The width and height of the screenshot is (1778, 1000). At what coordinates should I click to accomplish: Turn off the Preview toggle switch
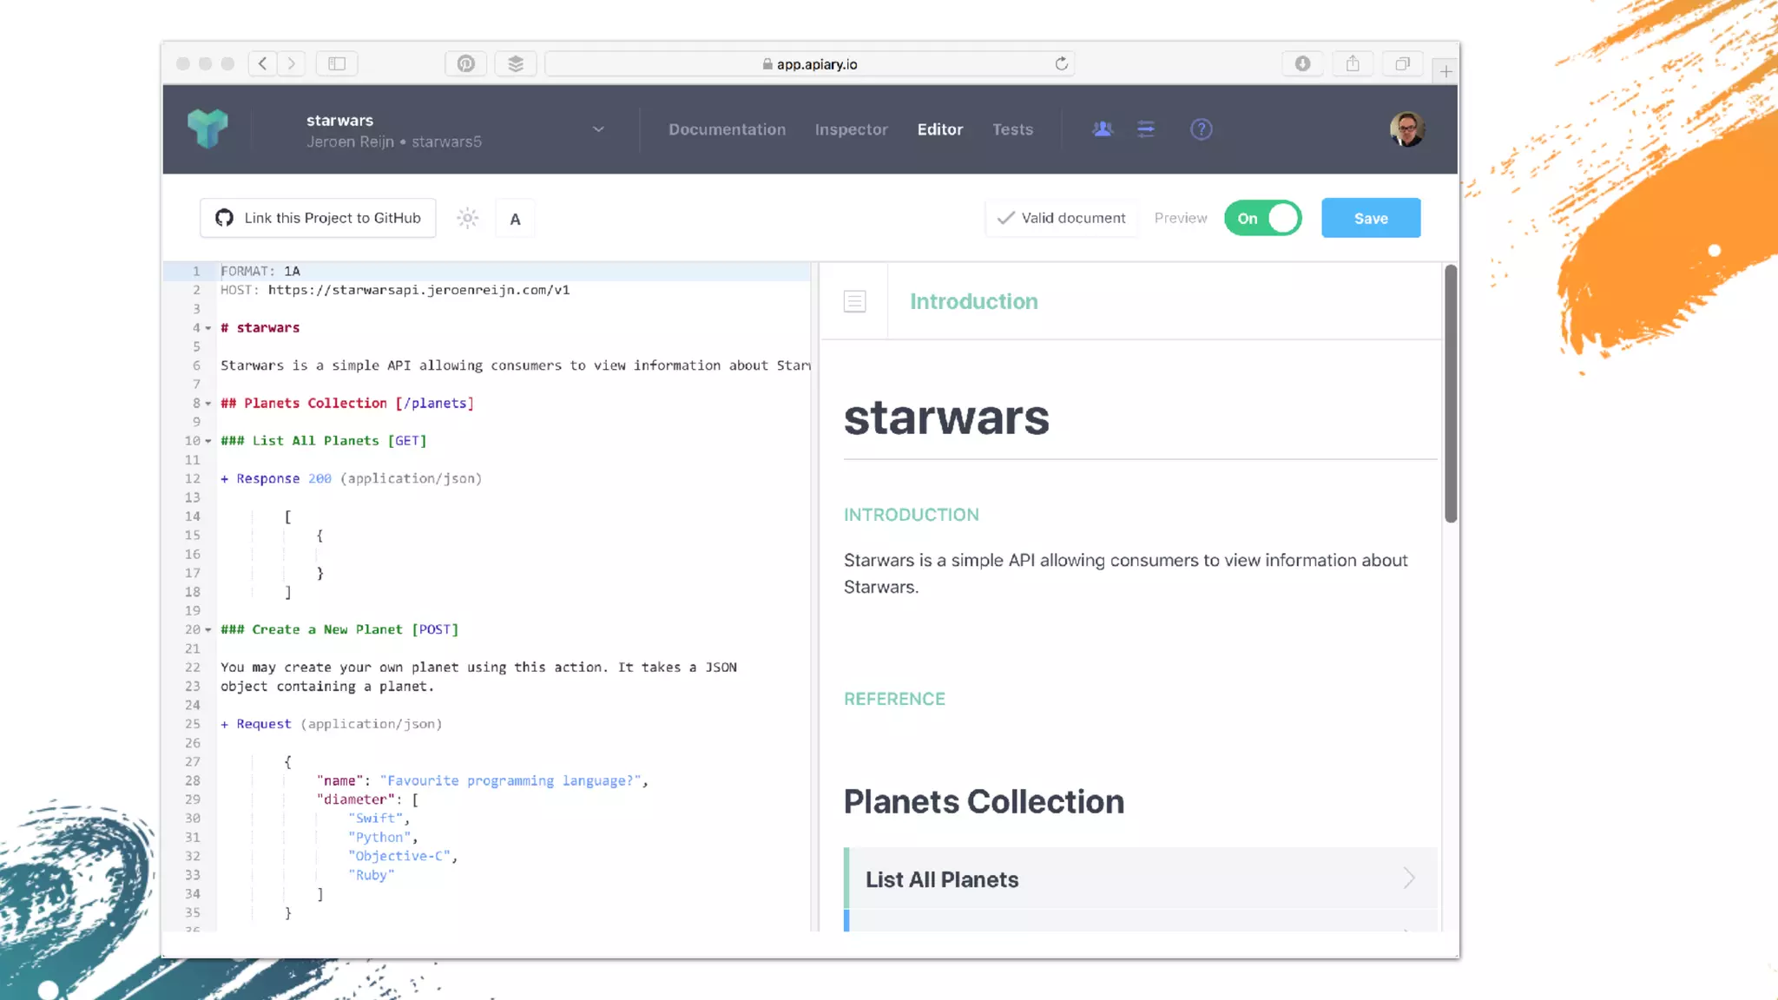pyautogui.click(x=1262, y=218)
